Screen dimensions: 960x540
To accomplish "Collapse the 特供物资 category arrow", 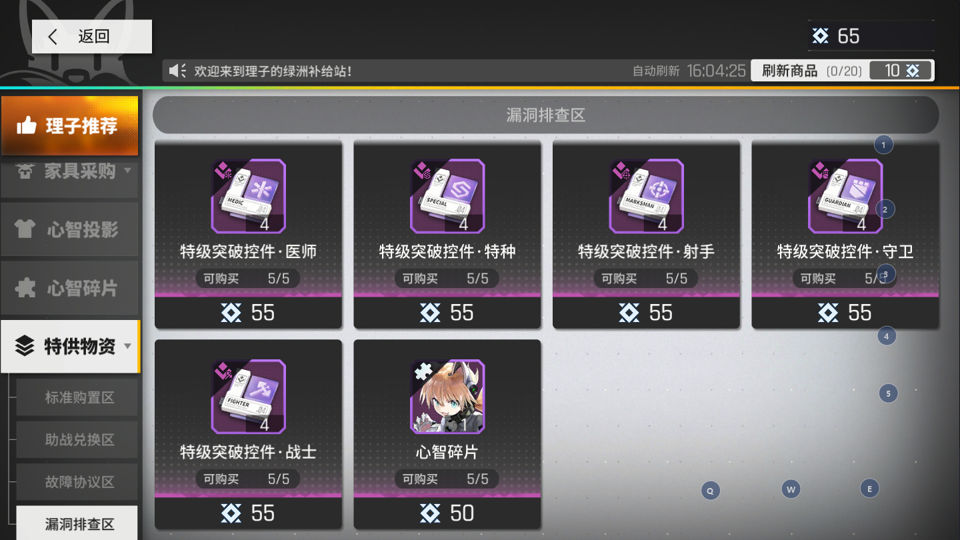I will [127, 346].
